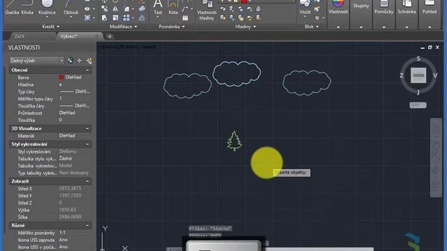The image size is (447, 251).
Task: Select the Křivka polyline tool
Action: pyautogui.click(x=27, y=8)
